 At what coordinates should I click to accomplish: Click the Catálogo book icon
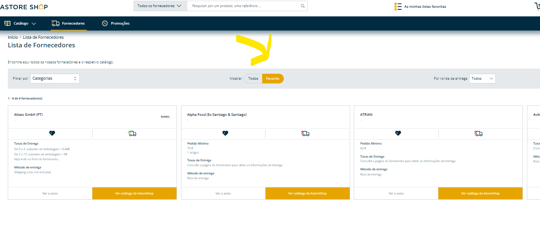click(7, 23)
